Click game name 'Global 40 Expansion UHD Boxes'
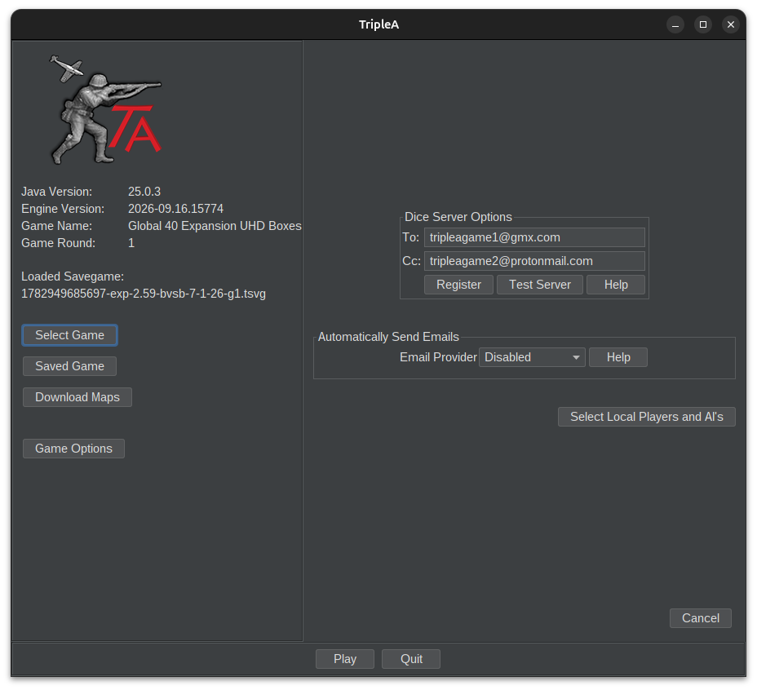This screenshot has width=757, height=690. tap(215, 226)
